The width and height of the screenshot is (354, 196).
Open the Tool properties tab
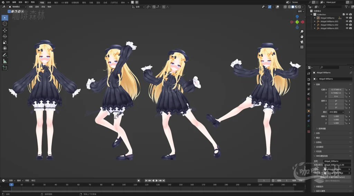[x=309, y=73]
